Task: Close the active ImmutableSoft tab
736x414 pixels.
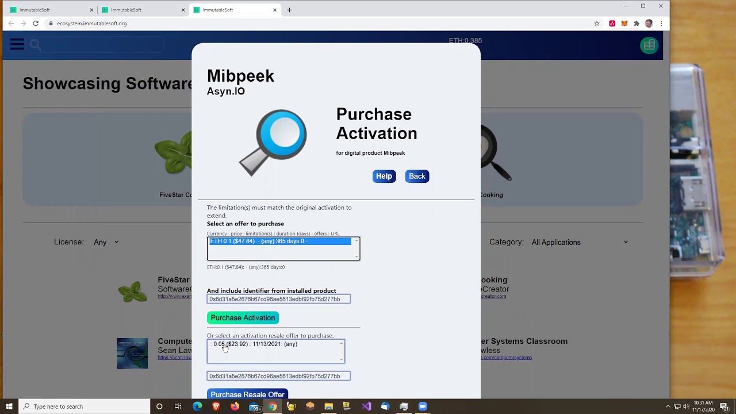Action: (275, 10)
